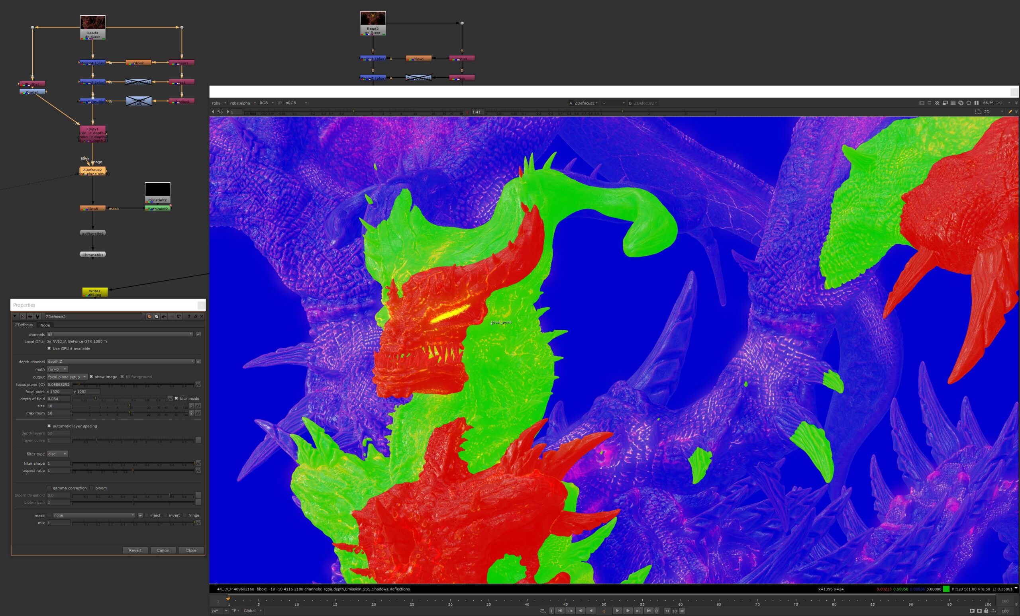The image size is (1020, 616).
Task: Open the filter type dropdown showing disc
Action: coord(57,454)
